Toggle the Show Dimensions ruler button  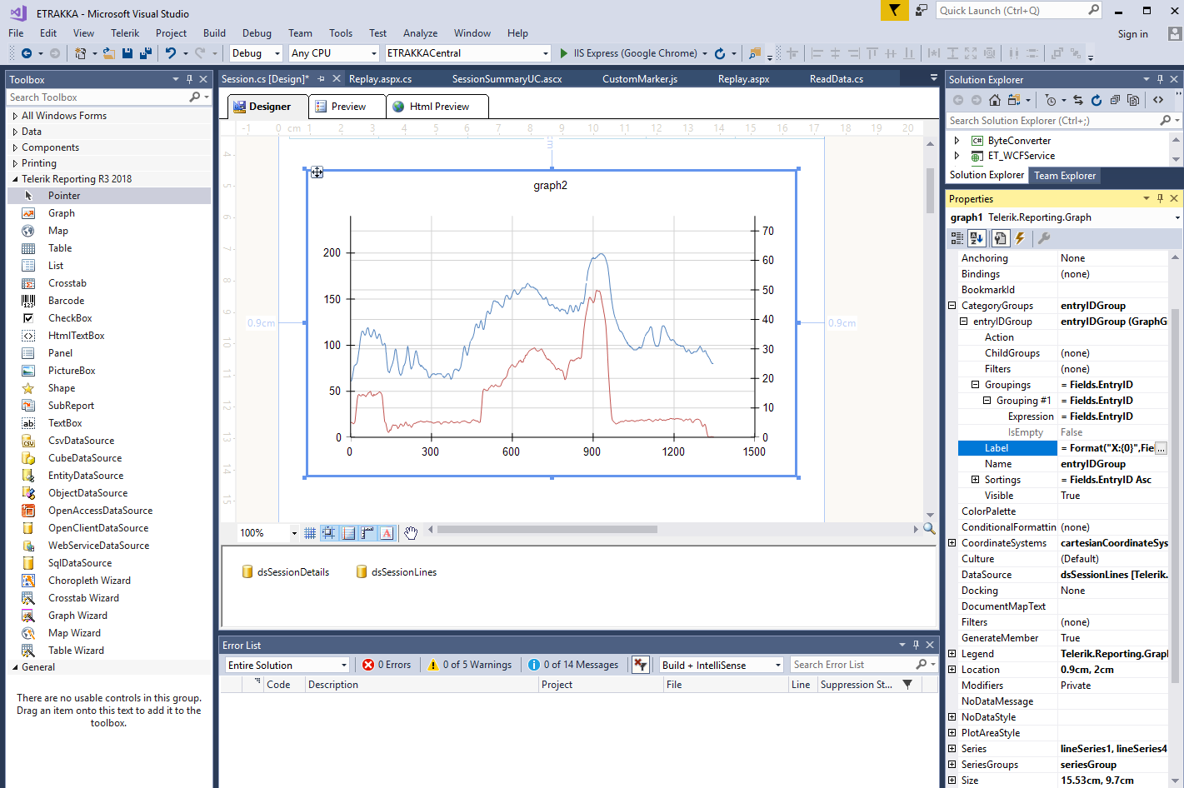click(x=367, y=533)
